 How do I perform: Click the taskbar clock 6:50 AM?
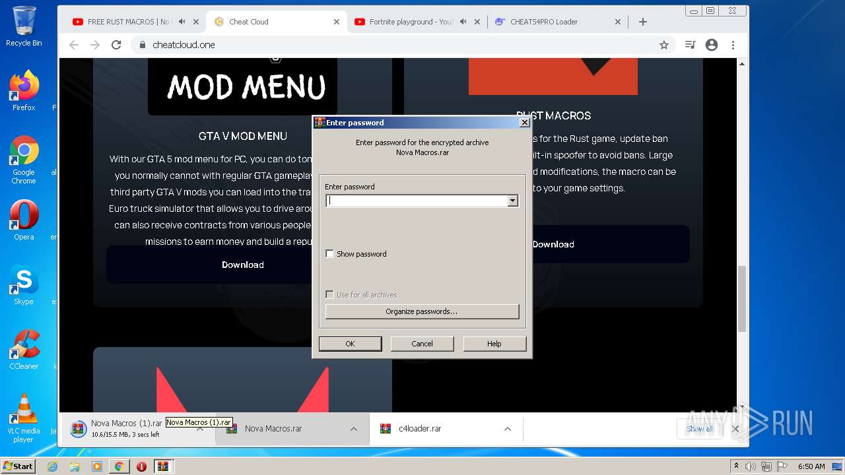point(811,466)
